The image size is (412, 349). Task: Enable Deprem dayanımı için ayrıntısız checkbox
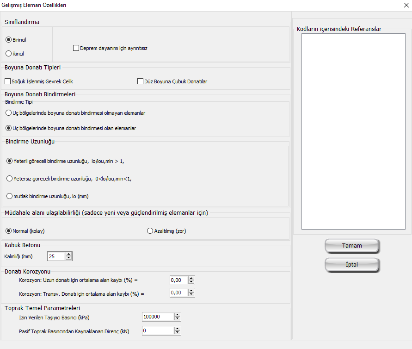(x=76, y=48)
